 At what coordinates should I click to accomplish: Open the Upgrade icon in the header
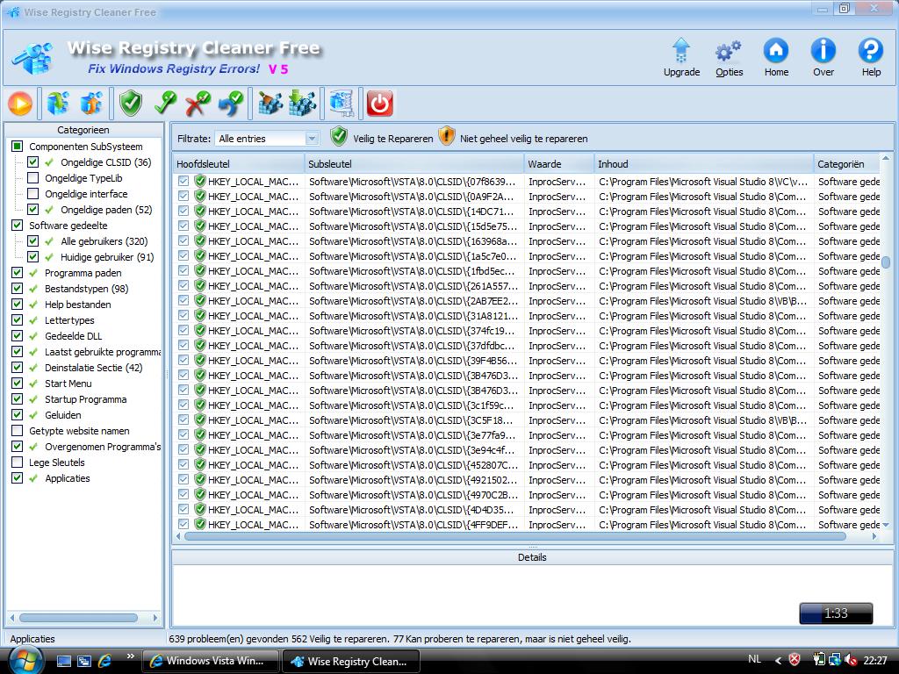point(681,57)
